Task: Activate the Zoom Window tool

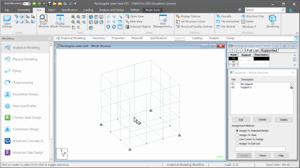Action: (44, 21)
